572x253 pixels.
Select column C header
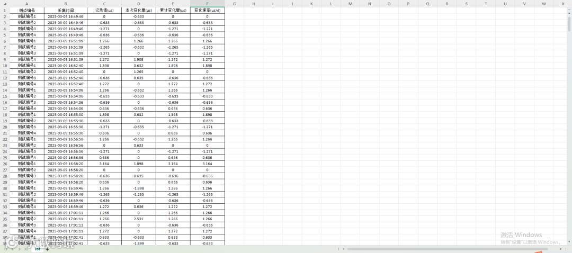(x=104, y=4)
